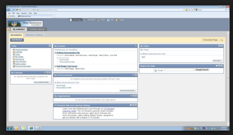Click the Hadi Rangin user name button
233x135 pixels.
tap(76, 20)
